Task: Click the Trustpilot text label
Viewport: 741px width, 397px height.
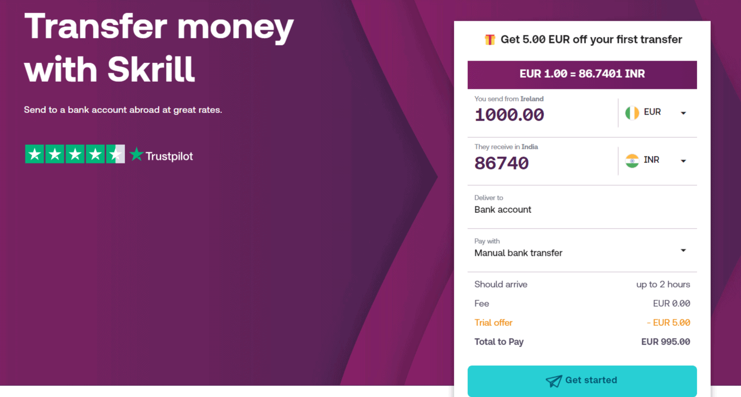Action: 169,156
